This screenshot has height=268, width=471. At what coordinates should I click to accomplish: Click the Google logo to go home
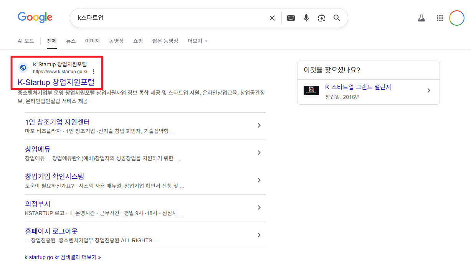click(x=35, y=17)
